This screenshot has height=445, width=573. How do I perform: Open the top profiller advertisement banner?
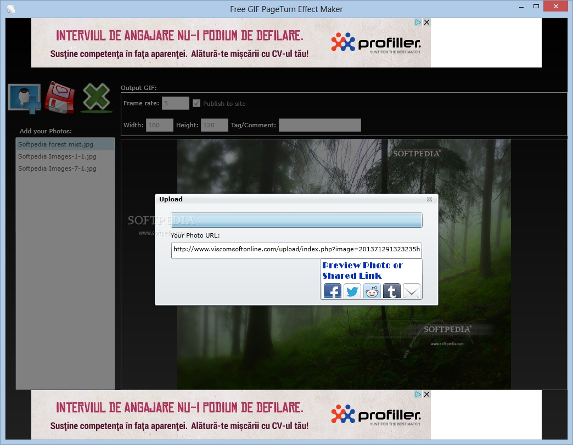[x=231, y=43]
